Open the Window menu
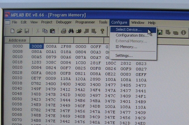 (138, 22)
